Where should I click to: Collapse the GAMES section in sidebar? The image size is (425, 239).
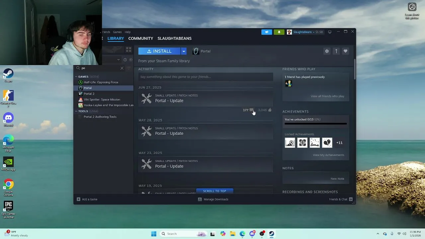76,77
